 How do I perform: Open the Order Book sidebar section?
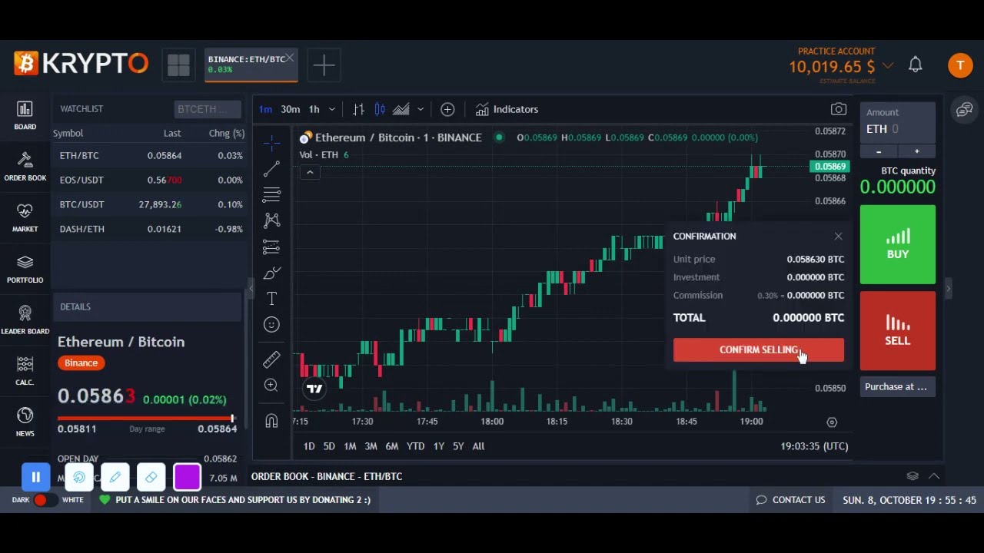tap(25, 166)
